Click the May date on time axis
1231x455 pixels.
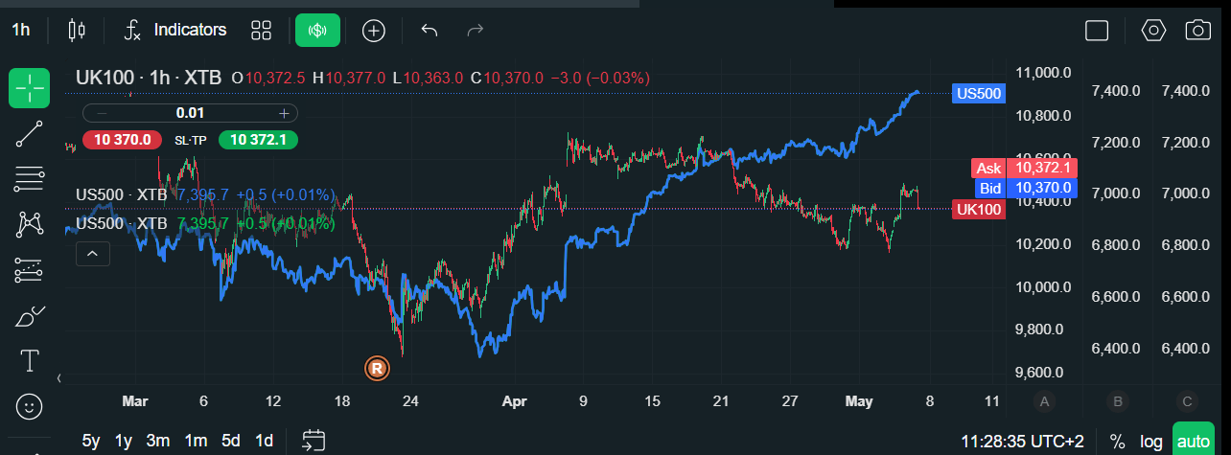click(x=860, y=400)
